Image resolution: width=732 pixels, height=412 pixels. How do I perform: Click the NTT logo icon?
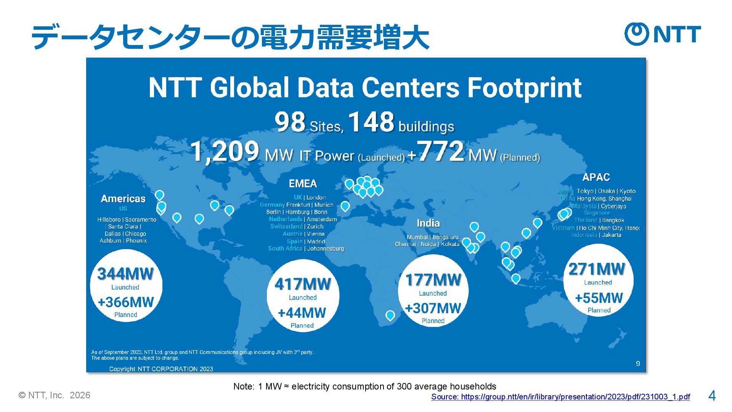tap(637, 34)
